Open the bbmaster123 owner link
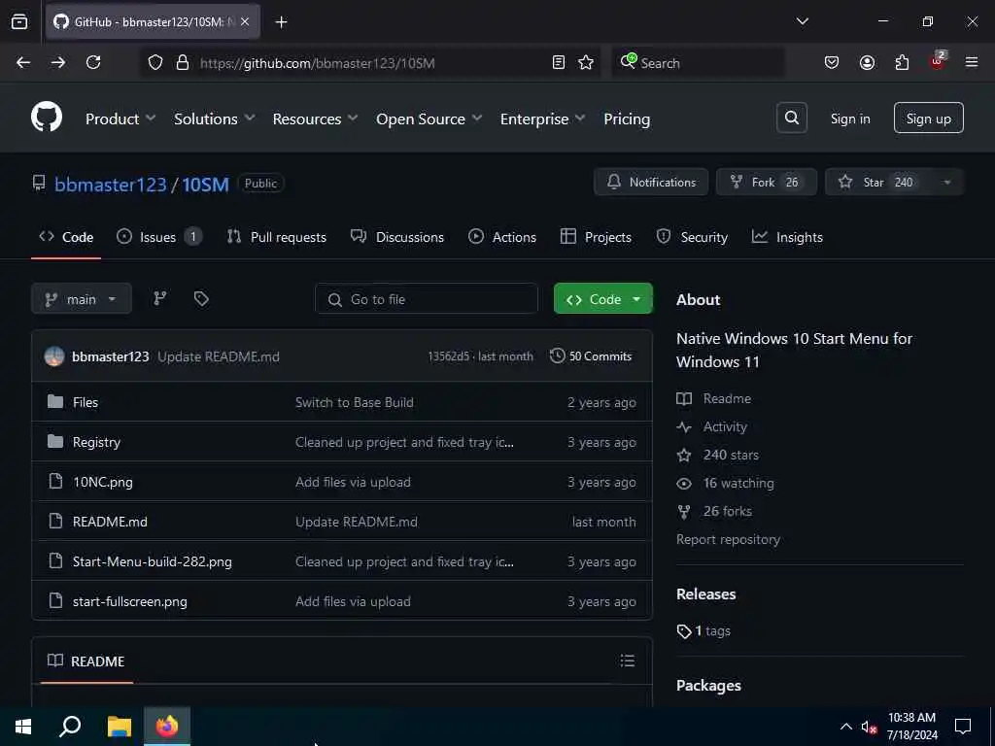995x746 pixels. [111, 184]
